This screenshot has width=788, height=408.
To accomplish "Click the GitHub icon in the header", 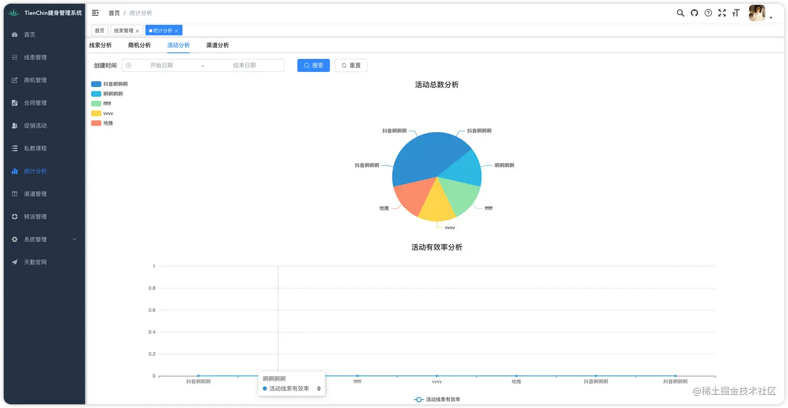I will click(694, 13).
